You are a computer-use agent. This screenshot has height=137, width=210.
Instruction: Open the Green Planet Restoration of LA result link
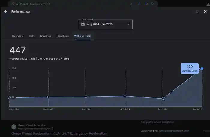tap(61, 133)
